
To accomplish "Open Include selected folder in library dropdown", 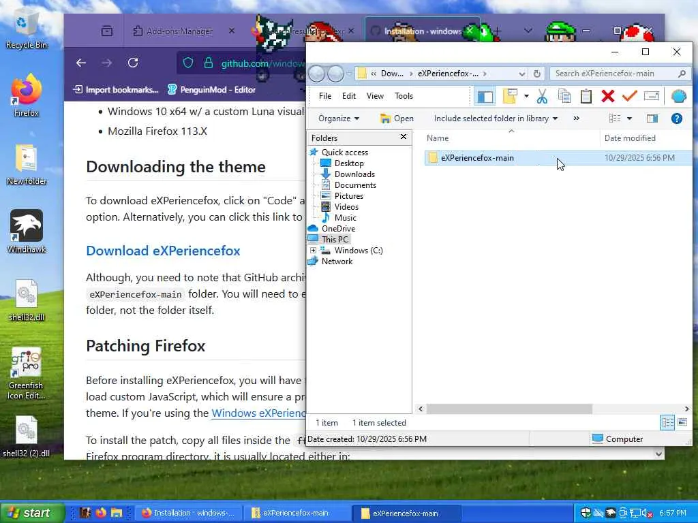I will (496, 118).
